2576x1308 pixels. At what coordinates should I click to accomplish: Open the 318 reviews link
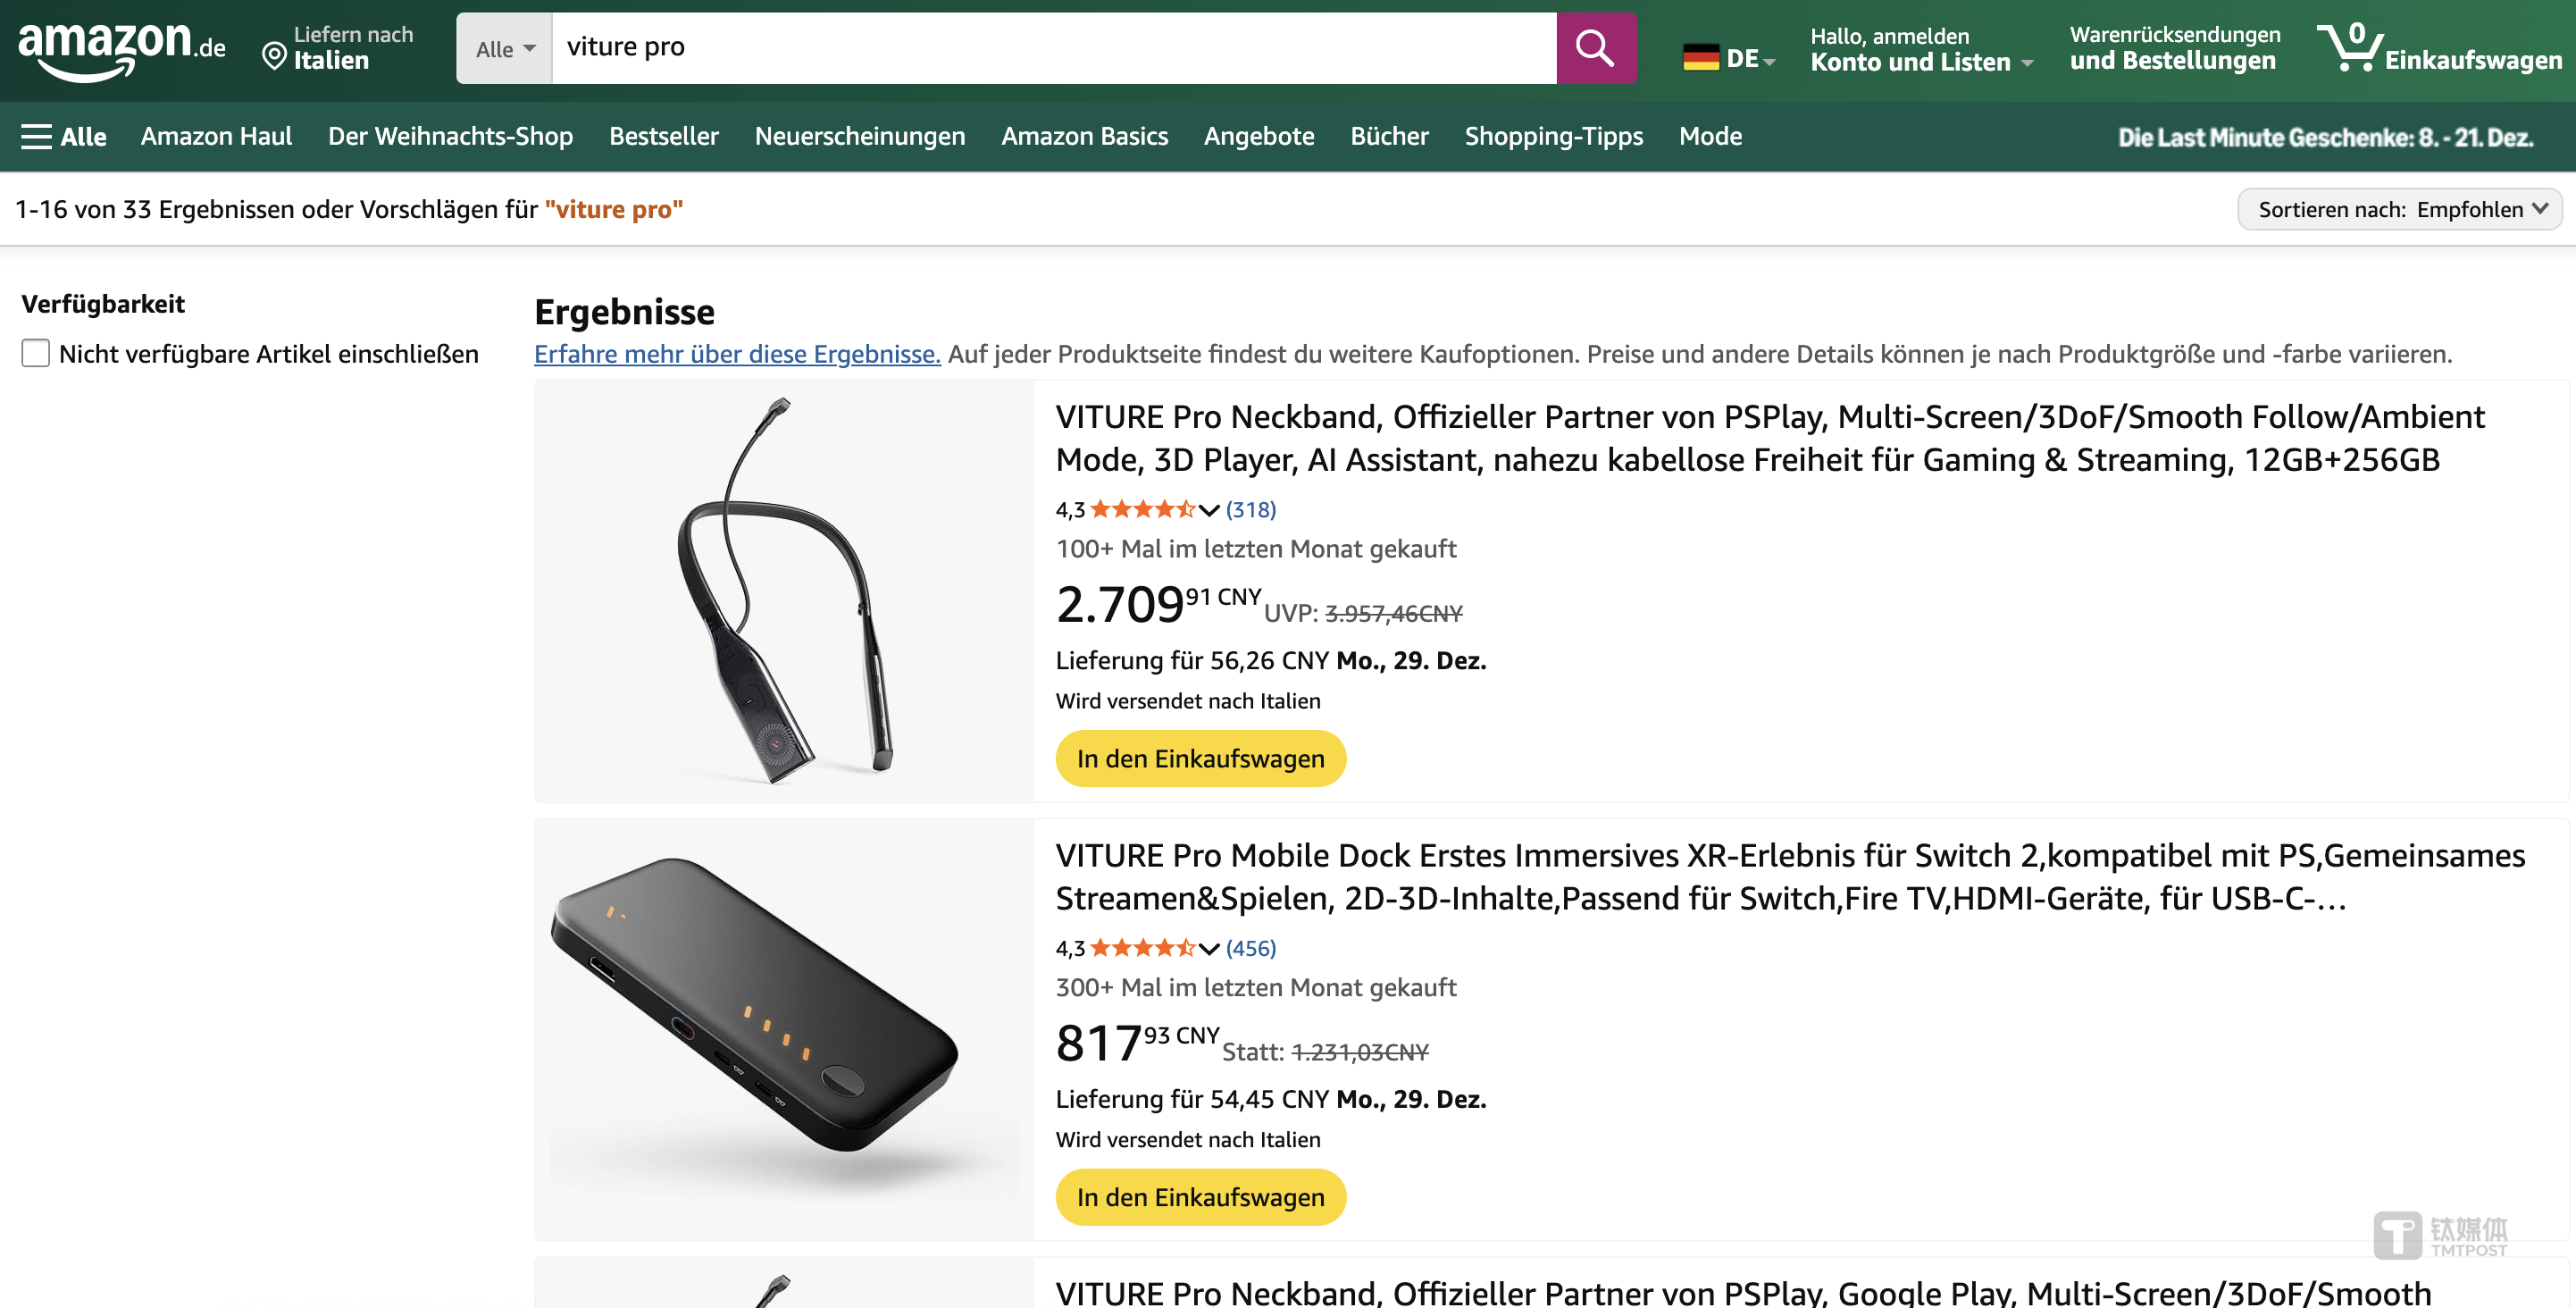(1250, 510)
